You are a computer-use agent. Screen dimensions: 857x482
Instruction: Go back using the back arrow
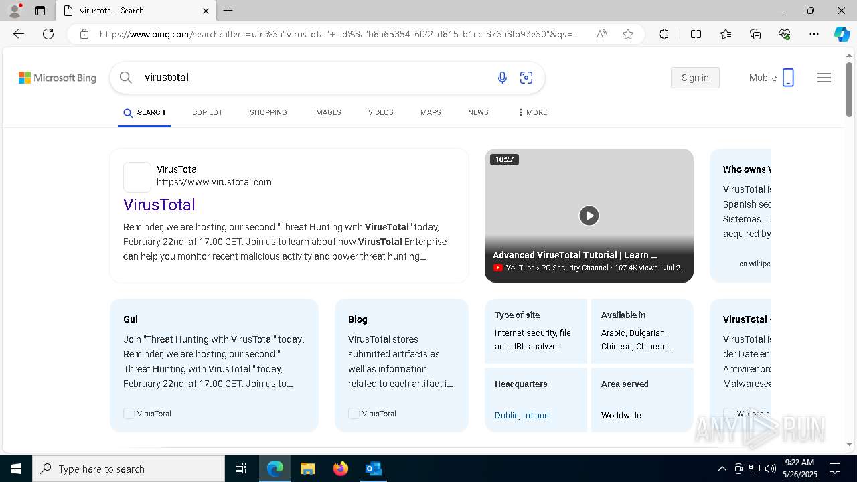pyautogui.click(x=19, y=34)
